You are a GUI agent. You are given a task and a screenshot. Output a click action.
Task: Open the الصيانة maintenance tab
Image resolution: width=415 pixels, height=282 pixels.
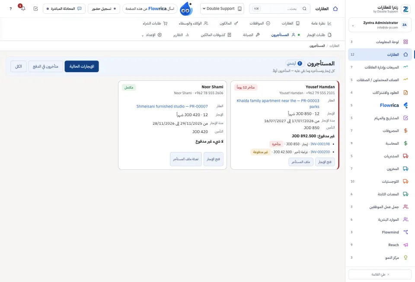click(251, 35)
